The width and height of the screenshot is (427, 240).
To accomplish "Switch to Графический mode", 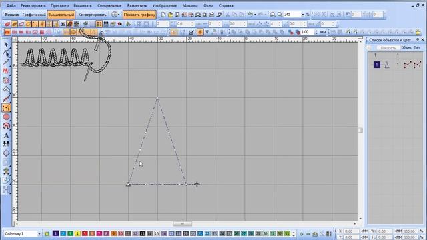I will click(34, 15).
